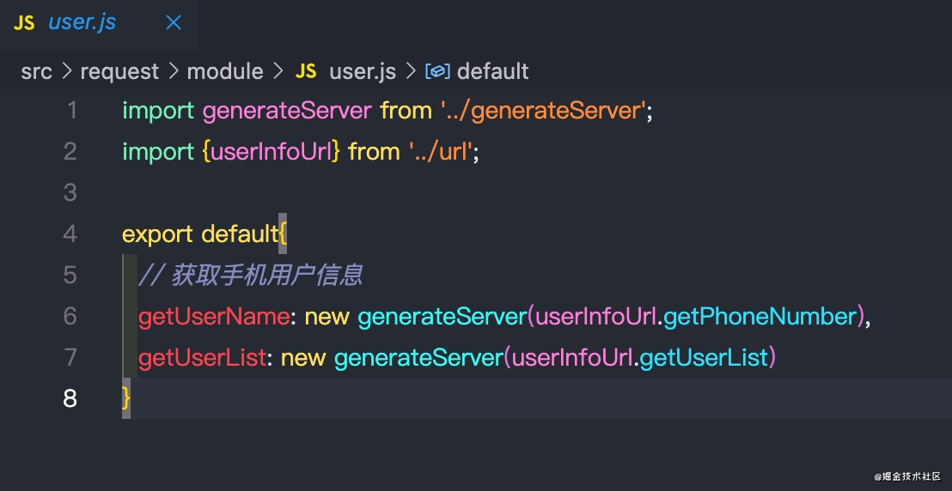The image size is (952, 491).
Task: Open the user.js breadcrumb dropdown
Action: click(x=361, y=71)
